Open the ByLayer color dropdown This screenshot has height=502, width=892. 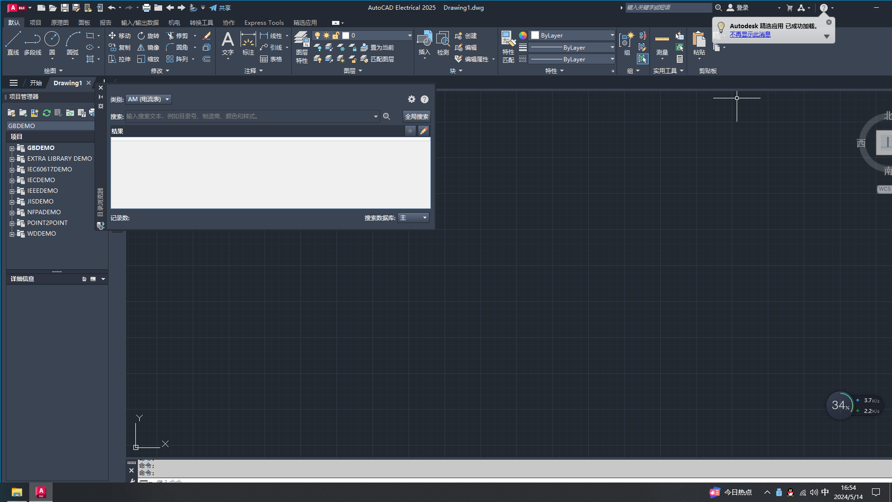611,35
